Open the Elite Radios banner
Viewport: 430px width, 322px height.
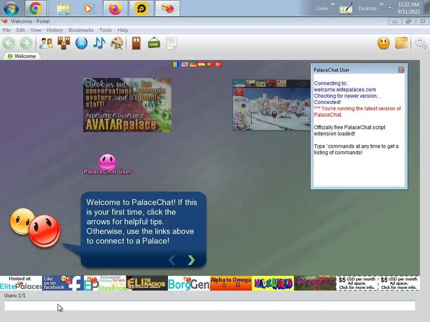coord(147,283)
